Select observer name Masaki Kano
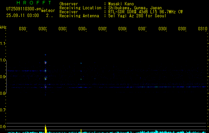Screen dimensions: 209x133 click(121, 4)
